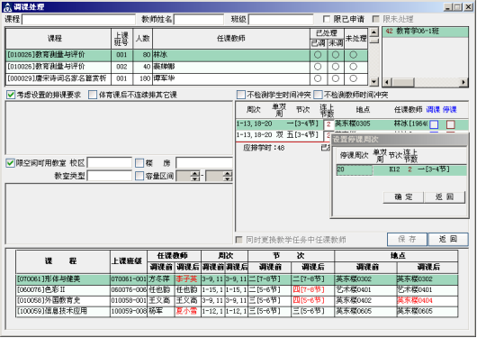Enable 不检测学生时间冲突 checkbox

pos(241,95)
